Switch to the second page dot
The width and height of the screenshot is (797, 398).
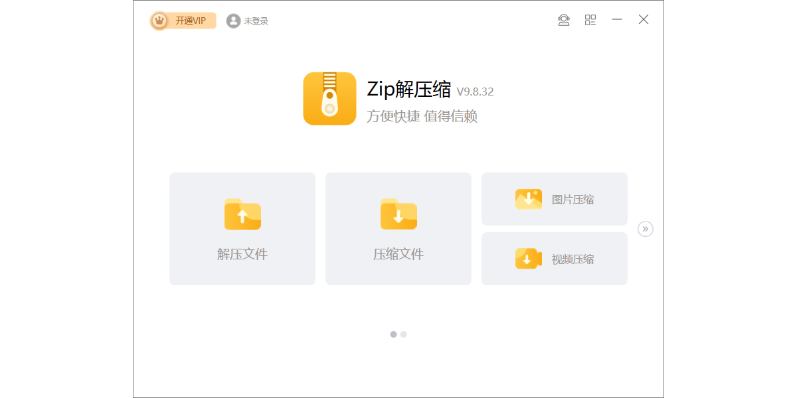click(403, 334)
